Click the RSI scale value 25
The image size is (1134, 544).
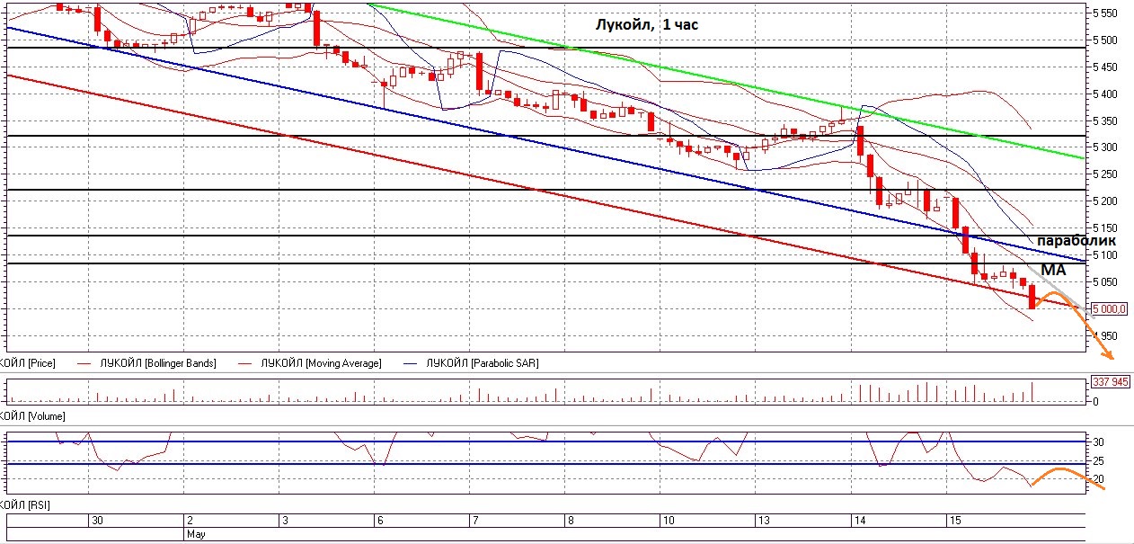1097,460
